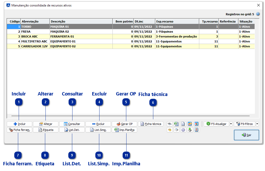Sort grid by Situação column header
This screenshot has width=265, height=171.
click(x=246, y=21)
